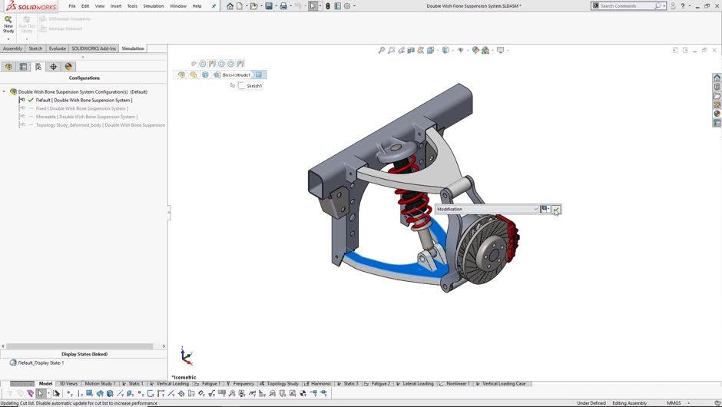
Task: Open the DisplayManager appearance tab icon
Action: pyautogui.click(x=68, y=67)
